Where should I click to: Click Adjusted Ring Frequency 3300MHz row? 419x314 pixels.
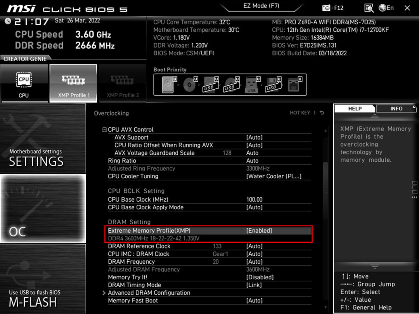[209, 169]
